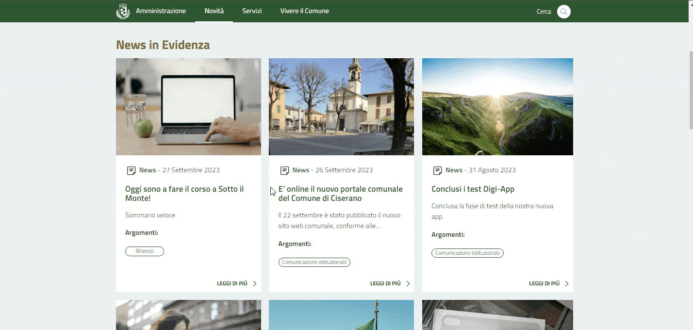Open article 'Oggi sono a fare il corso'
The width and height of the screenshot is (693, 330).
[x=184, y=194]
